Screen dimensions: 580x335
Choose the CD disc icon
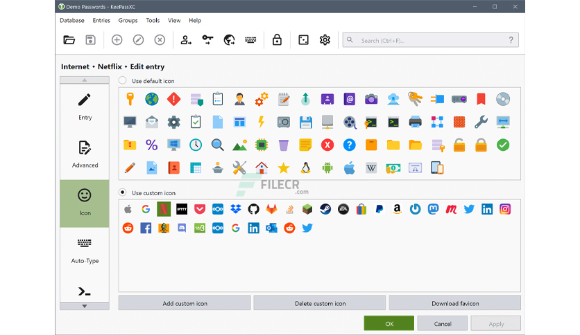[503, 99]
